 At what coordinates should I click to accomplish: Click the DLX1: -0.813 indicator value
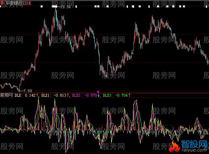click(x=54, y=95)
